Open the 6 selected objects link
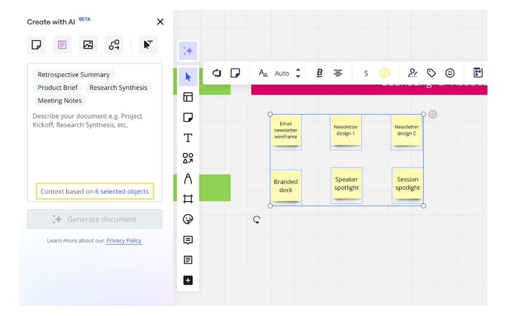 click(122, 191)
